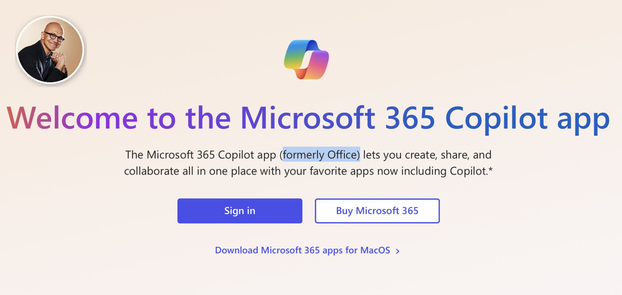
Task: Click the word "MacOS" in the download link
Action: pyautogui.click(x=375, y=250)
